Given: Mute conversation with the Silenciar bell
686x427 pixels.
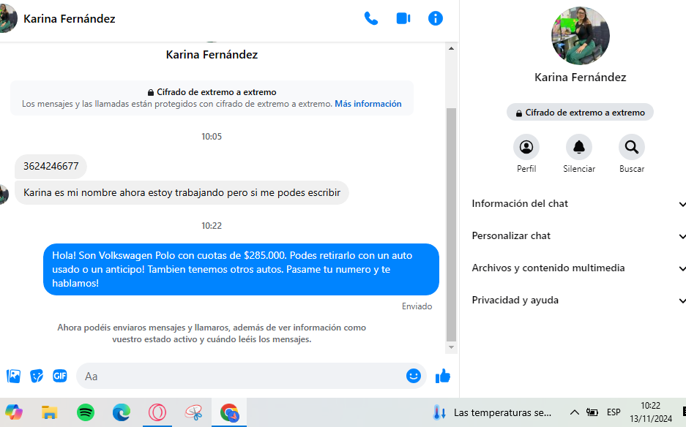Looking at the screenshot, I should pos(578,148).
